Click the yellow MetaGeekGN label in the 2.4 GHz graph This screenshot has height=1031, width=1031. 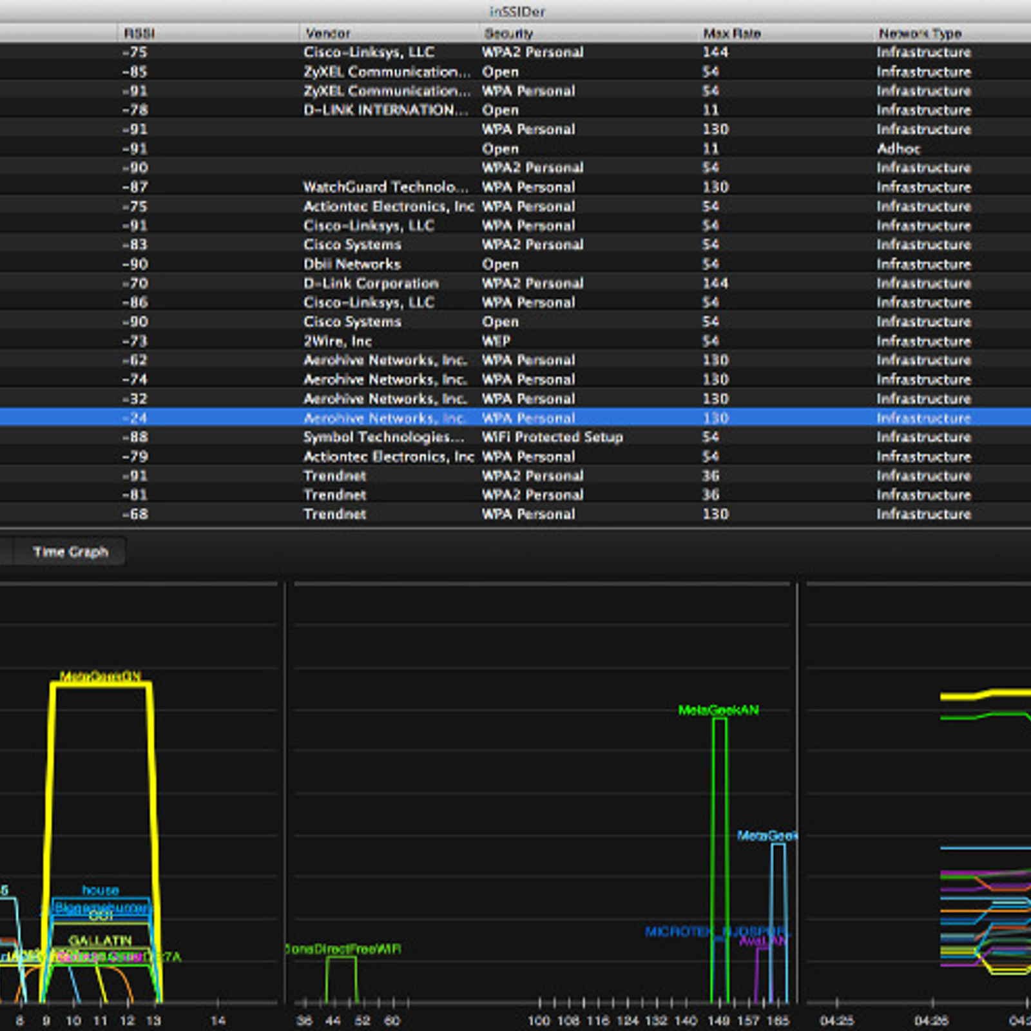click(x=100, y=677)
